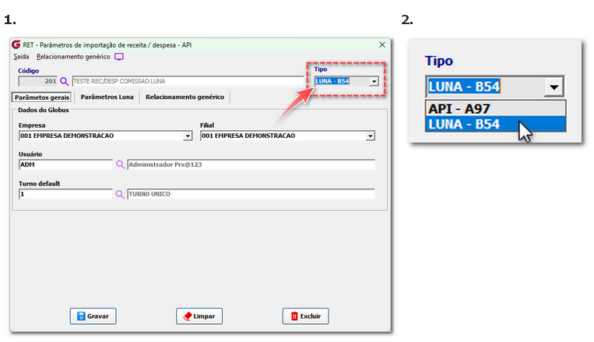Click the search icon beside Usuário field

click(x=120, y=164)
